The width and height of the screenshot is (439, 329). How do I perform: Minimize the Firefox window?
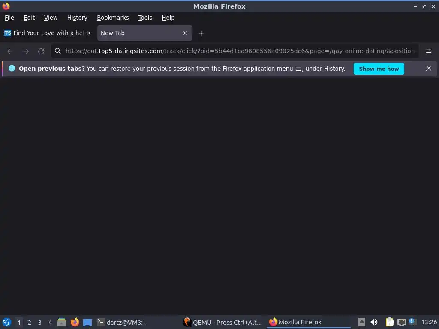415,6
